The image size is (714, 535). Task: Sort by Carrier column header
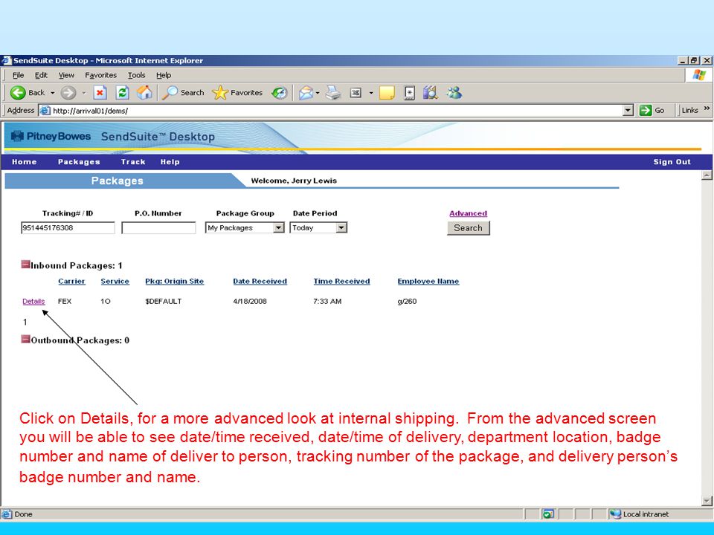click(71, 281)
